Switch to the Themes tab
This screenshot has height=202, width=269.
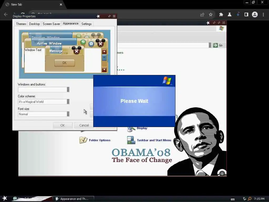21,24
